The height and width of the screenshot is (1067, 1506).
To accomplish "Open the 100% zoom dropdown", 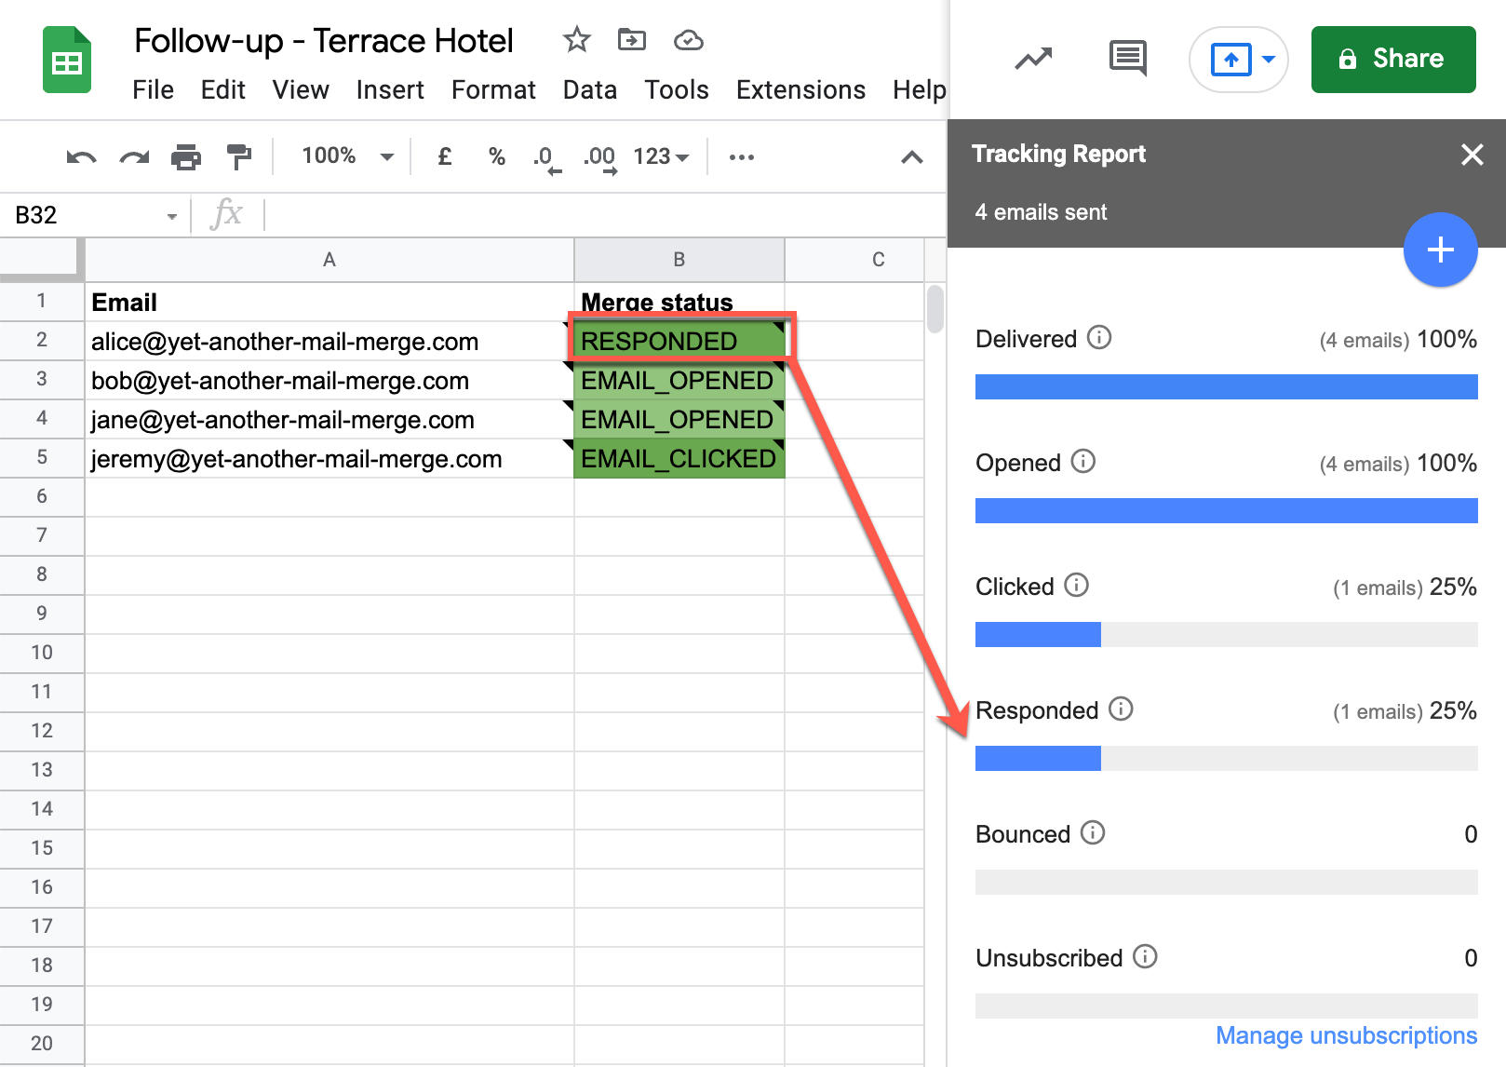I will click(347, 156).
